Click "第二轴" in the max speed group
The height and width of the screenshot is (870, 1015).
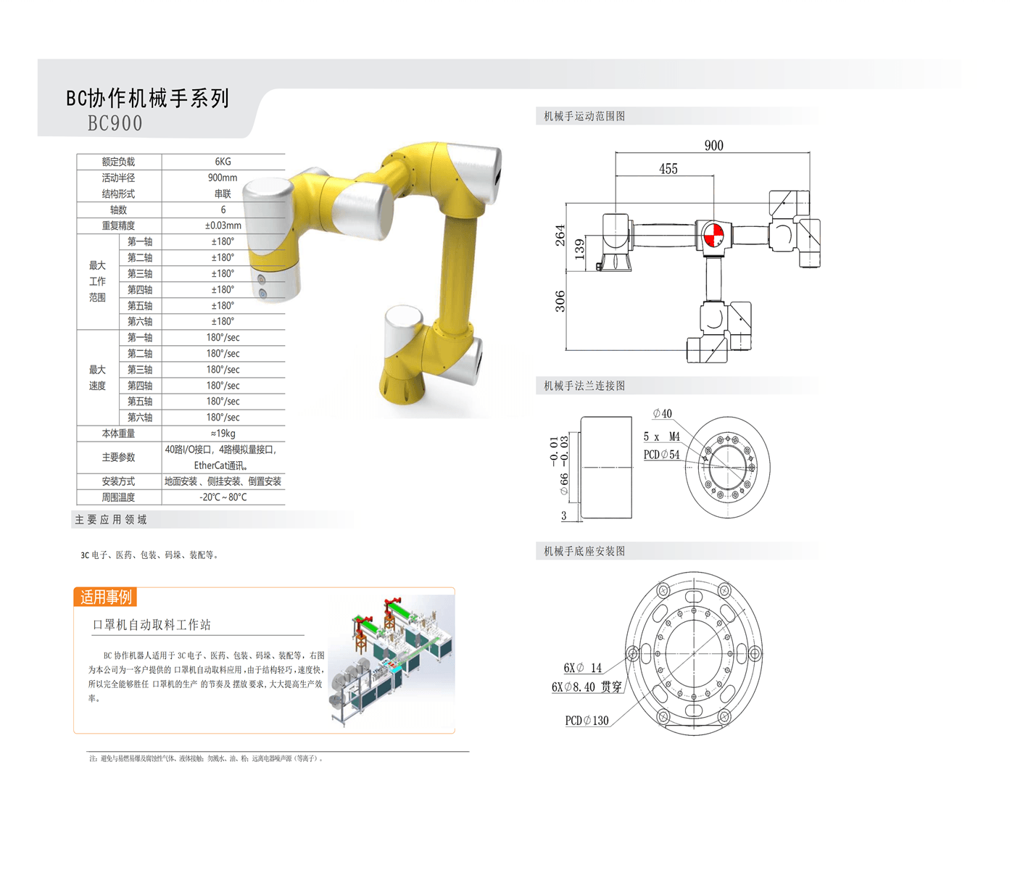(140, 353)
